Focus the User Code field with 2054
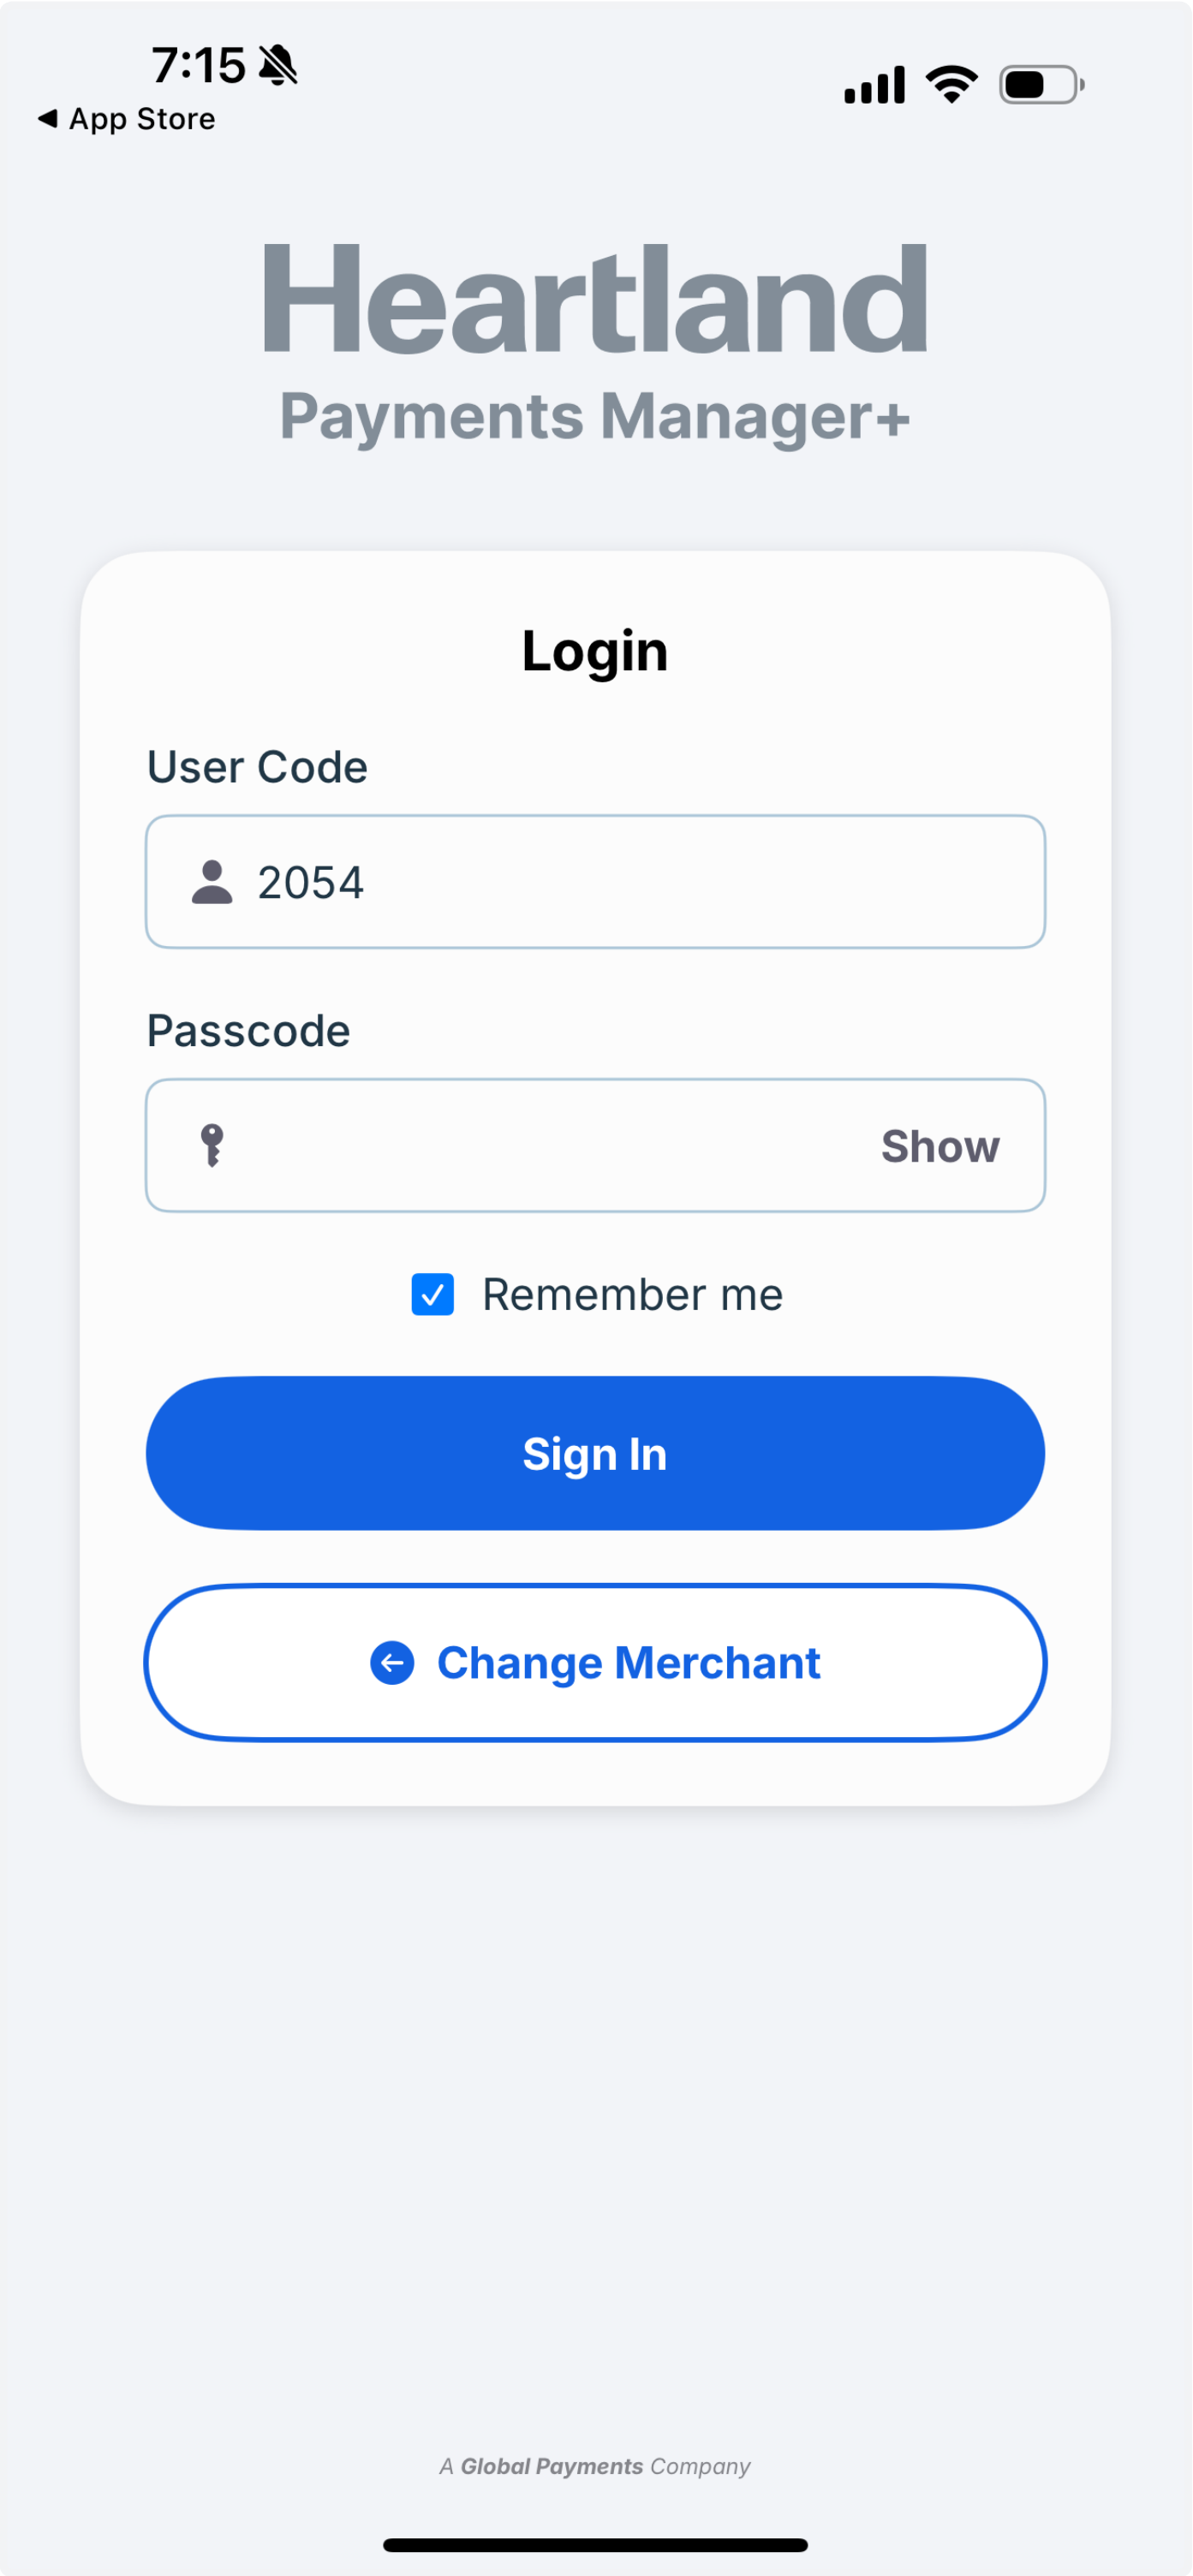This screenshot has width=1193, height=2576. [x=596, y=882]
